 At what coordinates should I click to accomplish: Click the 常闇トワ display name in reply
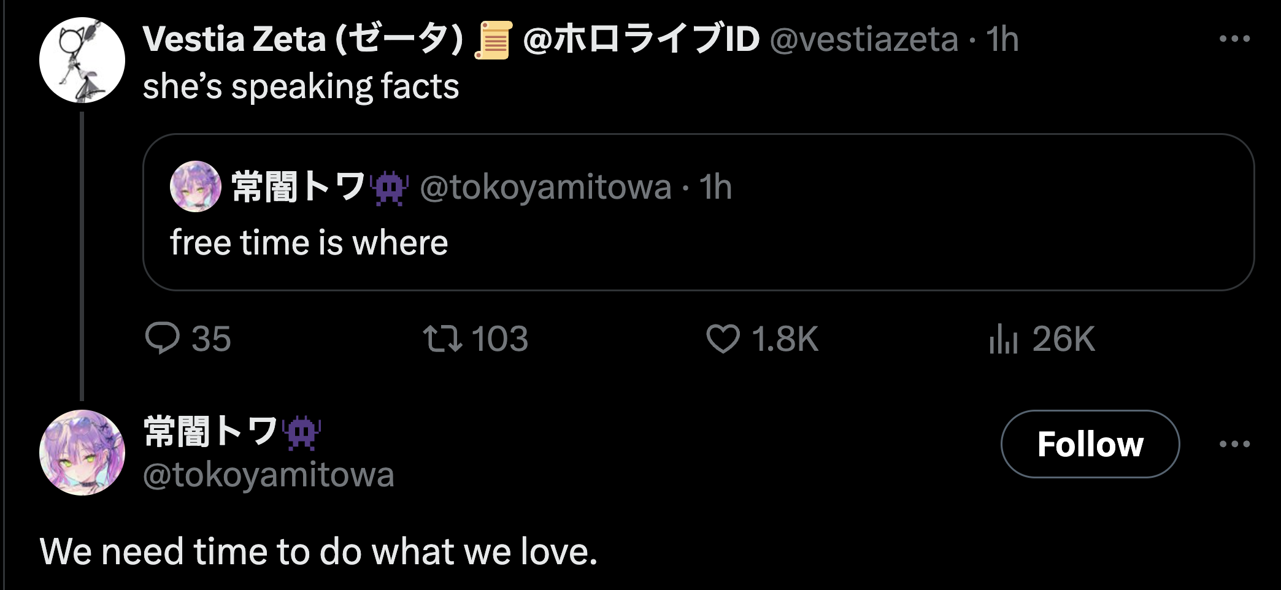210,431
